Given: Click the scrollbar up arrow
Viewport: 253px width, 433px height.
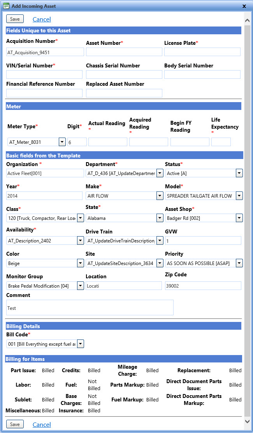Looking at the screenshot, I should tap(247, 21).
